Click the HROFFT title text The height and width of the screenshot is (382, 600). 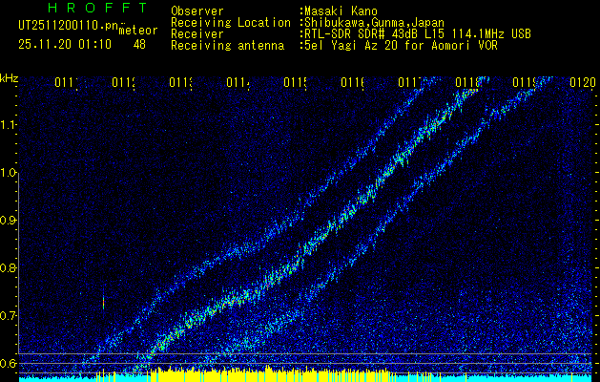pyautogui.click(x=98, y=8)
